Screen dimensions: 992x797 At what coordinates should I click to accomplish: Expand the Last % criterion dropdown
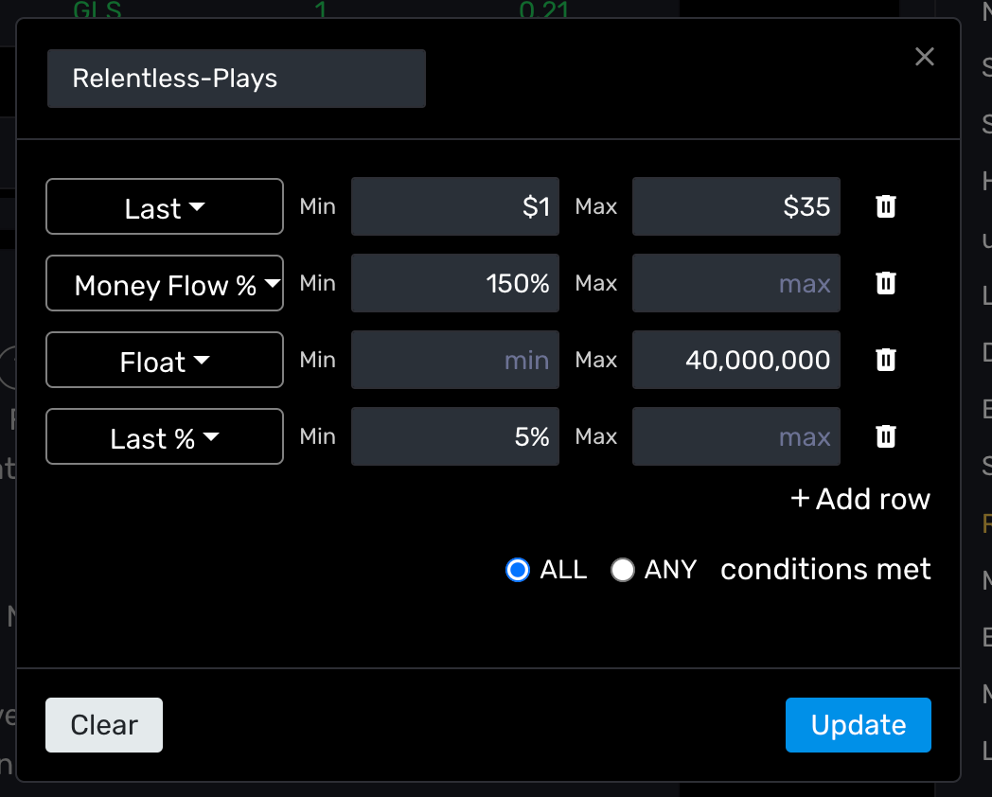click(165, 435)
